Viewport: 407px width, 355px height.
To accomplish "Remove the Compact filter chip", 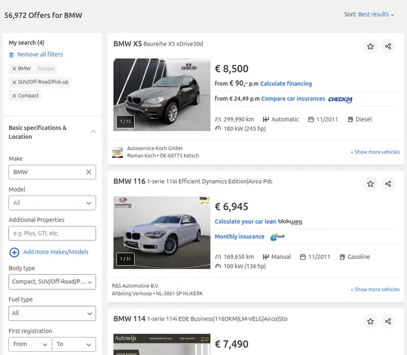I will point(15,96).
